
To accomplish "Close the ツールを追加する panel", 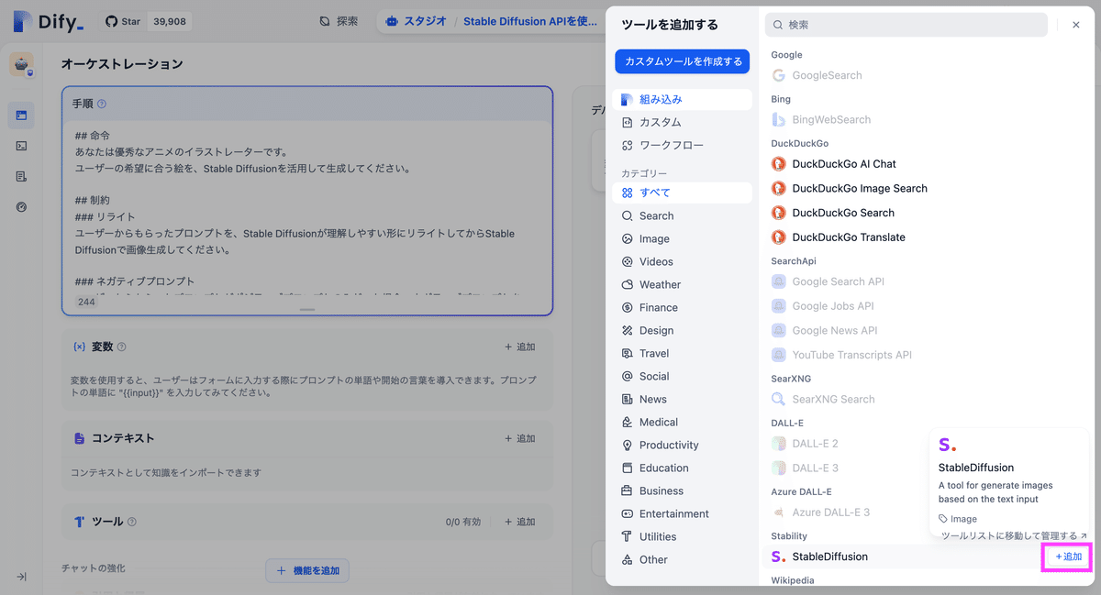I will pyautogui.click(x=1075, y=24).
